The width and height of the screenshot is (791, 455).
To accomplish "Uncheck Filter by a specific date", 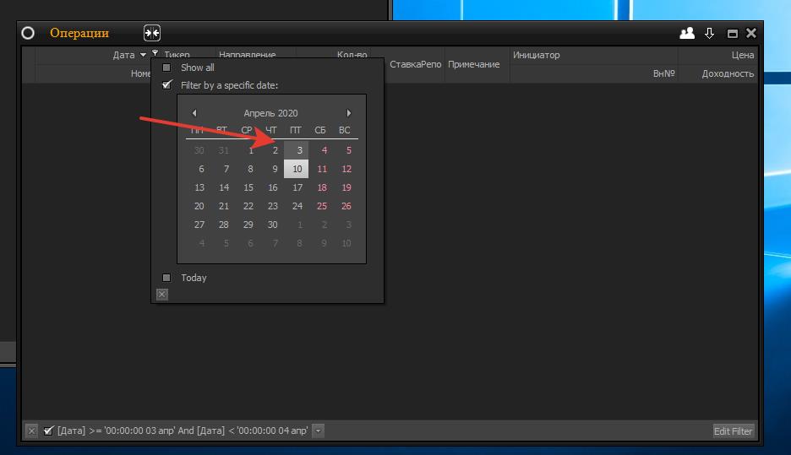I will [166, 85].
